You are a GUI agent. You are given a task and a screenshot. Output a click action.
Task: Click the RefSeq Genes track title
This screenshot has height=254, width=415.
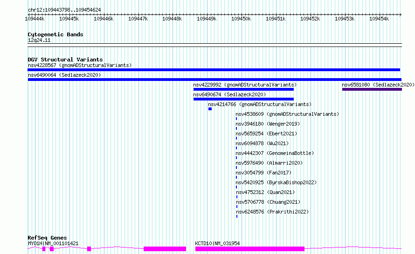(47, 238)
